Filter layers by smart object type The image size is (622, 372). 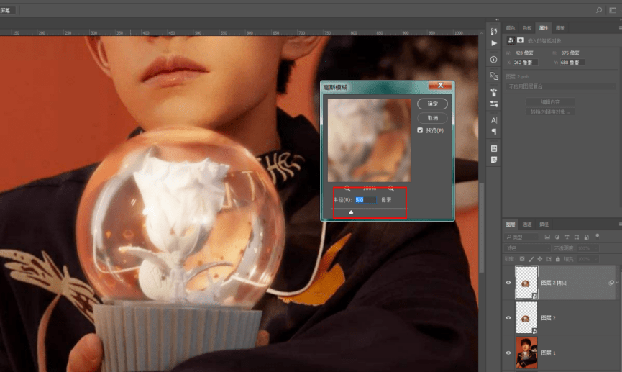[587, 237]
